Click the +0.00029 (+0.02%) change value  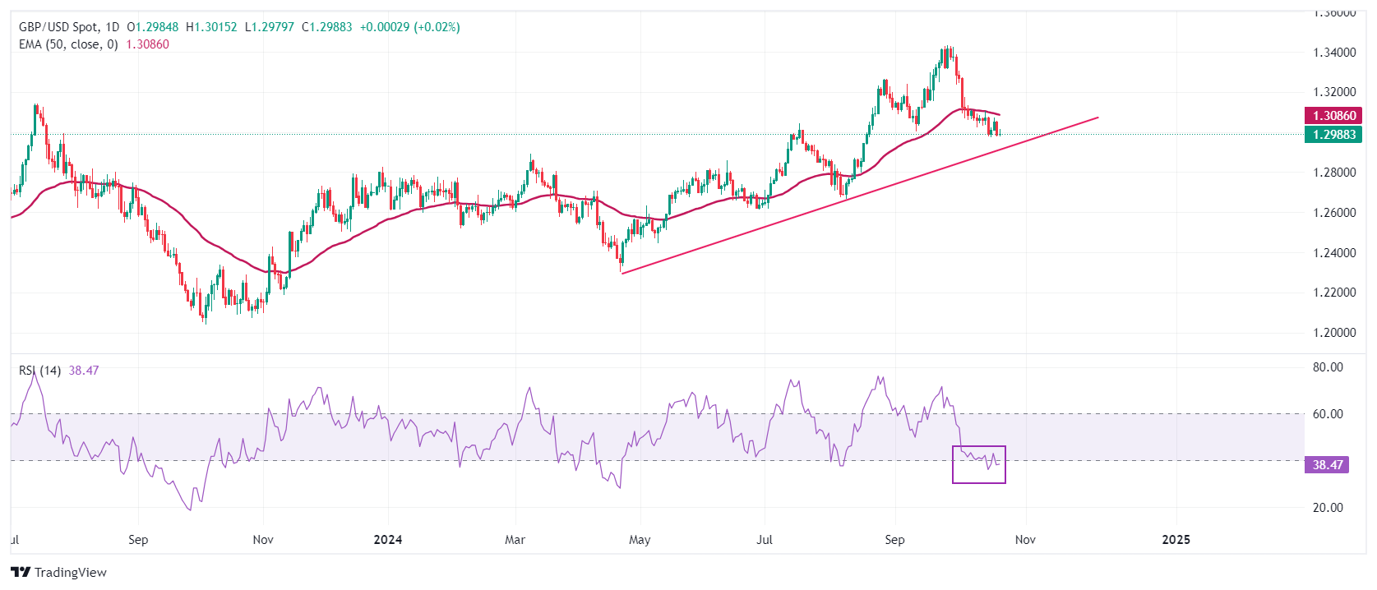(409, 27)
